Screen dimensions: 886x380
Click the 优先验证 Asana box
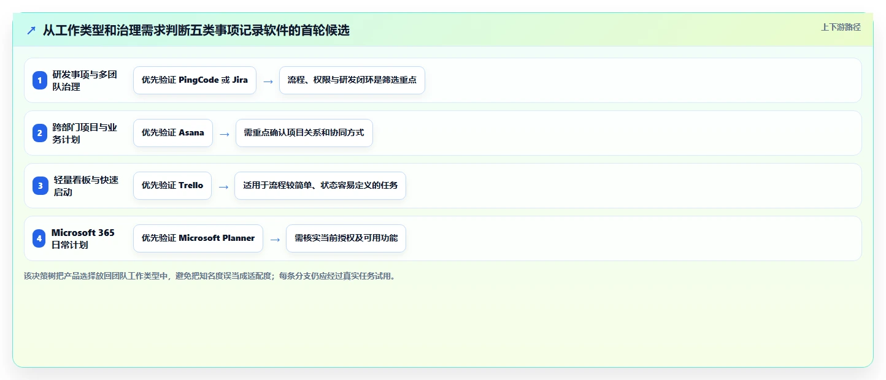coord(173,133)
